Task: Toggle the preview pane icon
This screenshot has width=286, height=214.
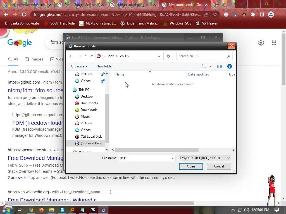Action: [x=220, y=66]
